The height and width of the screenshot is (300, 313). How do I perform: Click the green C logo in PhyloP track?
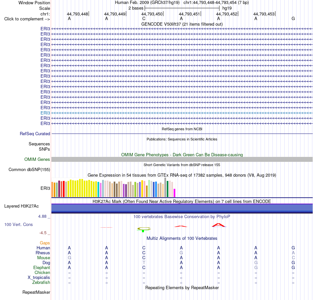click(x=144, y=229)
